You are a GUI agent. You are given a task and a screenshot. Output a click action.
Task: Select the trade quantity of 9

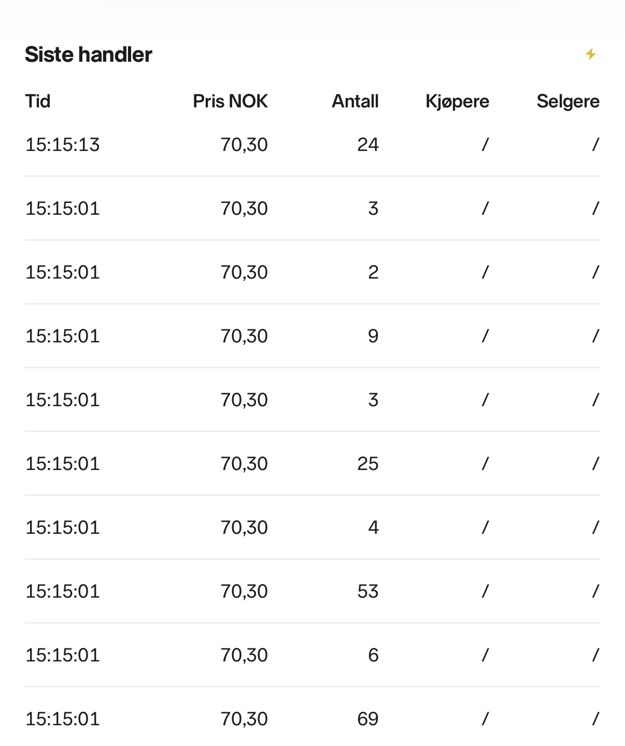click(x=373, y=336)
